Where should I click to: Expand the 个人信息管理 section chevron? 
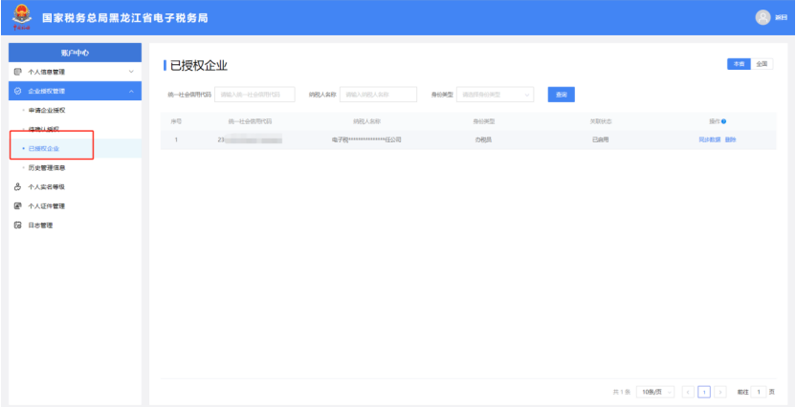click(x=131, y=72)
